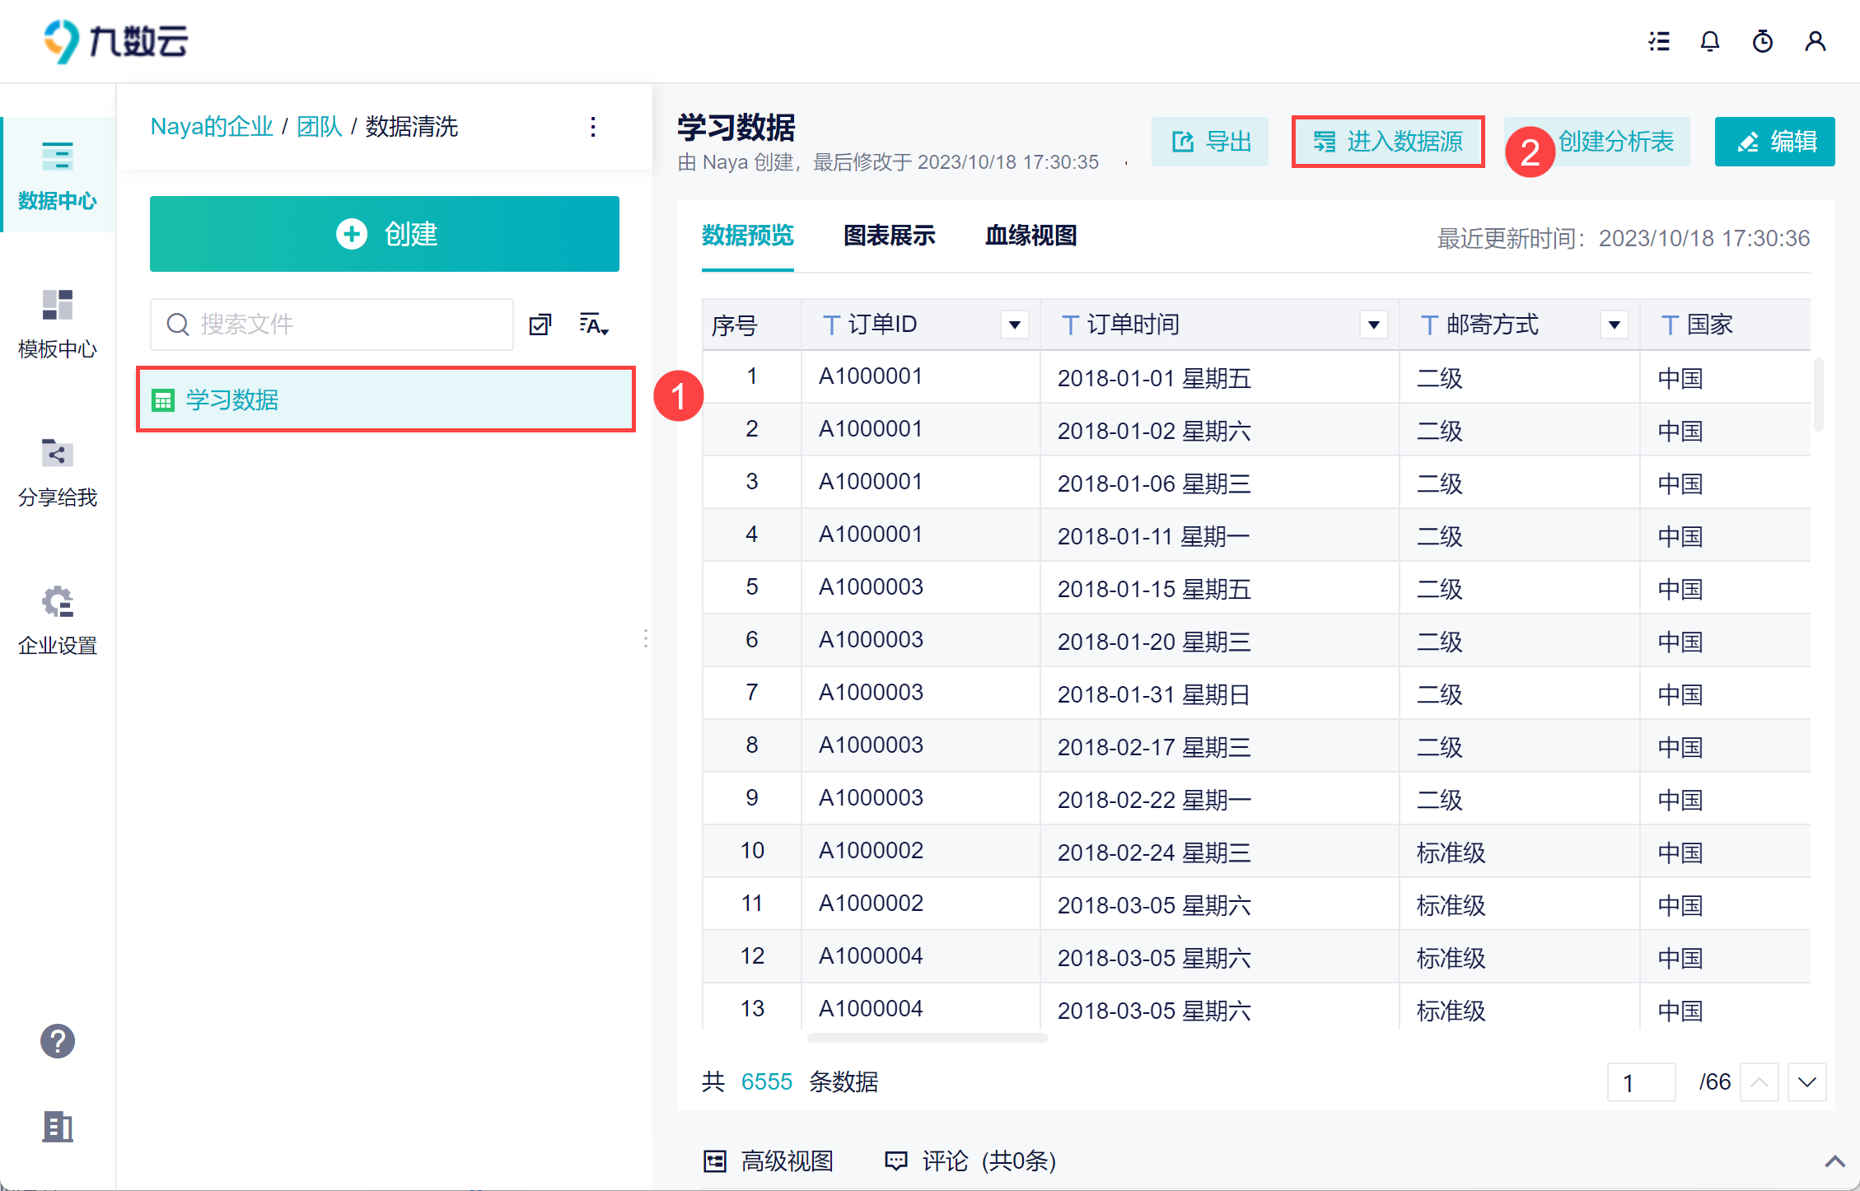
Task: Toggle multi-select checkbox icon beside search
Action: tap(540, 325)
